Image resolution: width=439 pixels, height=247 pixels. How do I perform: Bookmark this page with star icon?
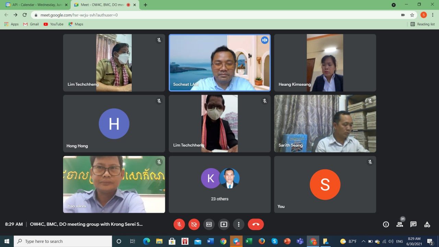[412, 15]
